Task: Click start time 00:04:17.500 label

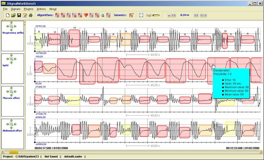Action: tap(43, 148)
